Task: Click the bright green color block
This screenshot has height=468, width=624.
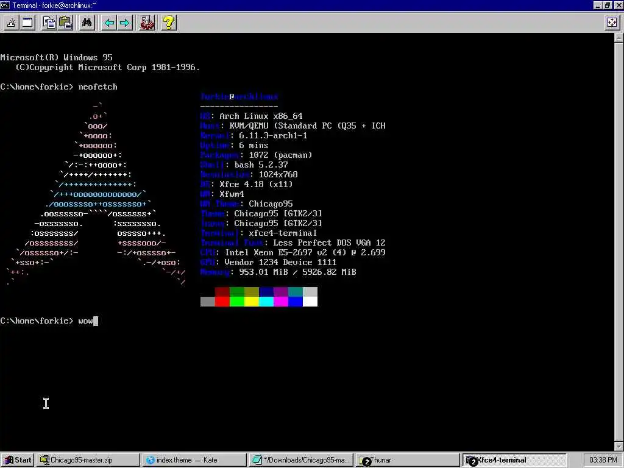Action: pyautogui.click(x=237, y=302)
